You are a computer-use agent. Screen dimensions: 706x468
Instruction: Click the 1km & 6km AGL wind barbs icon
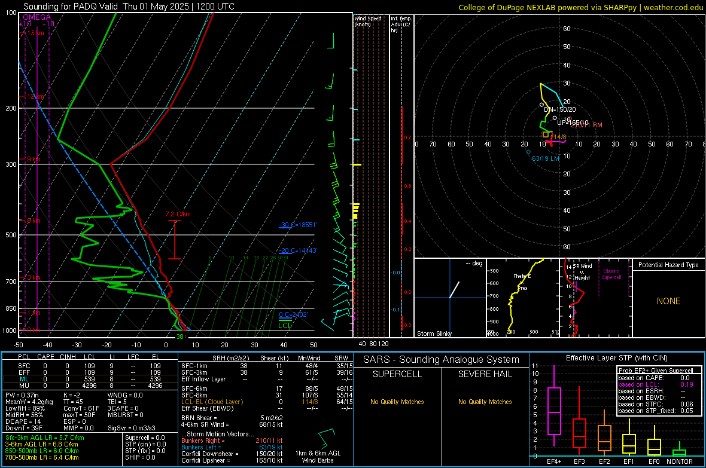326,438
